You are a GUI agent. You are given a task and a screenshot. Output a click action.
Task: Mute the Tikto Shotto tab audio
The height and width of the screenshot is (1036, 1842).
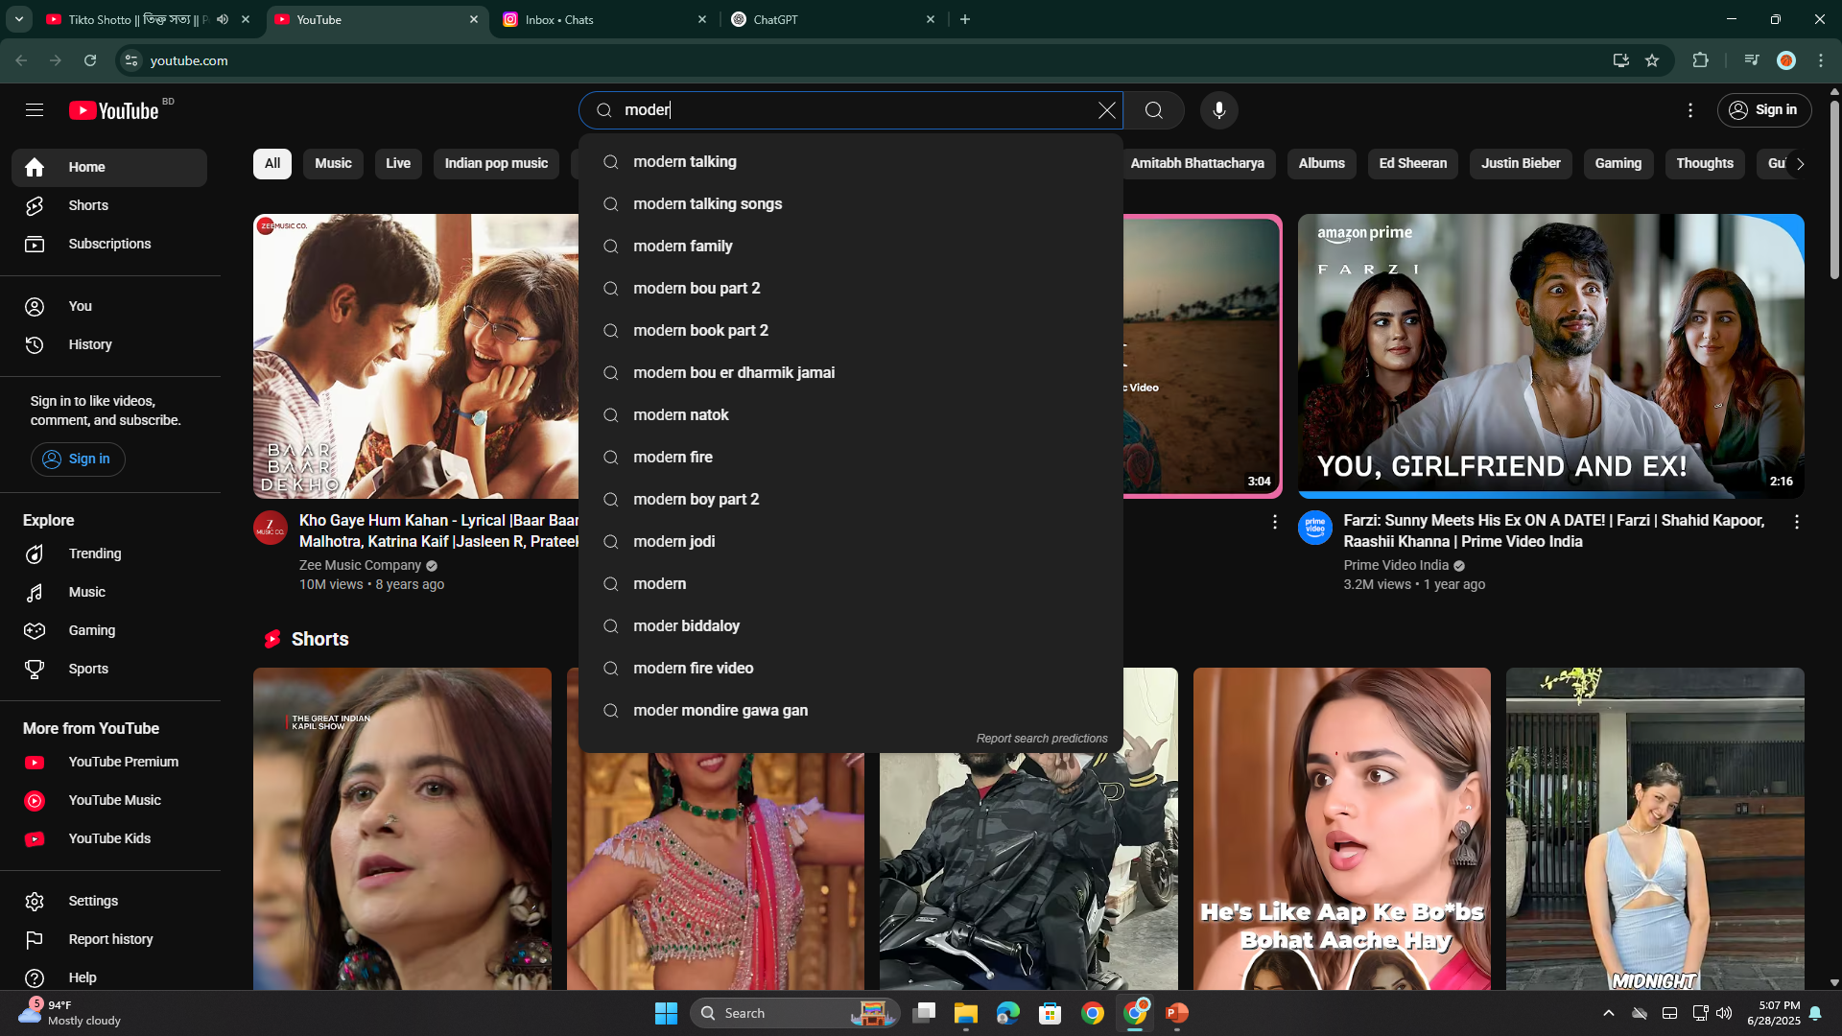(x=223, y=19)
